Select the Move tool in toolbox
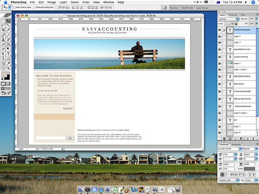Image resolution: width=259 pixels, height=194 pixels. click(8, 21)
